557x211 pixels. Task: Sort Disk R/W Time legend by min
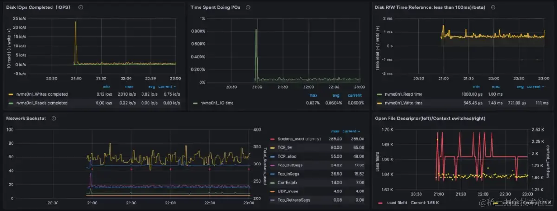pyautogui.click(x=476, y=86)
